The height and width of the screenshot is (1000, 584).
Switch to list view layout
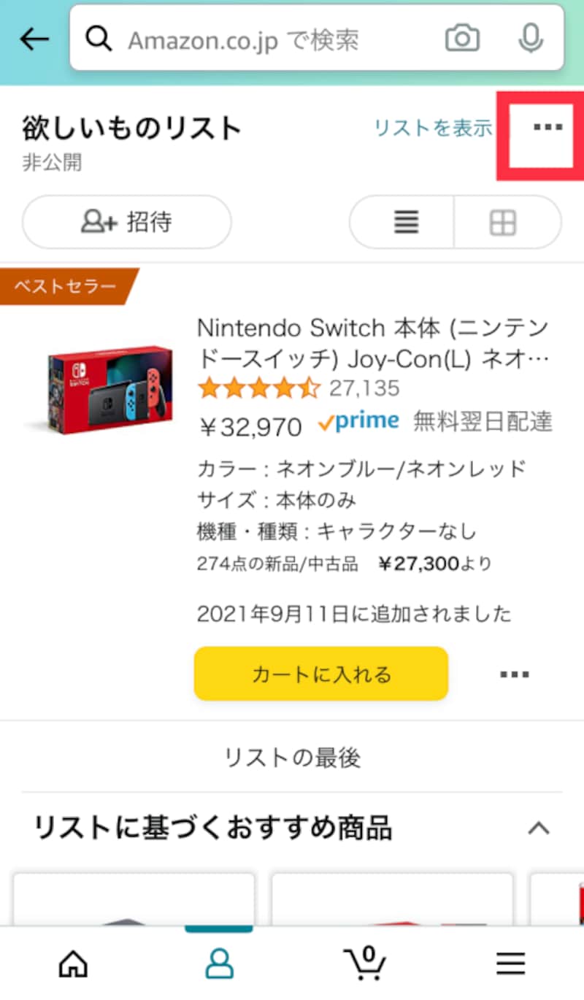406,223
